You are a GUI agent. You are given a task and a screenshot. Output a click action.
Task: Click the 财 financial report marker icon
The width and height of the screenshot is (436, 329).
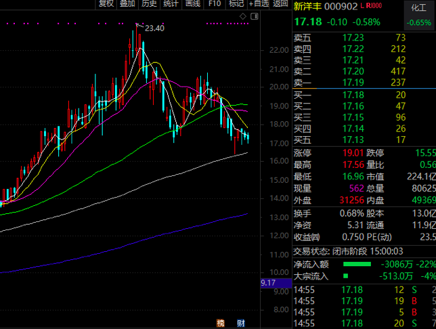pyautogui.click(x=240, y=322)
